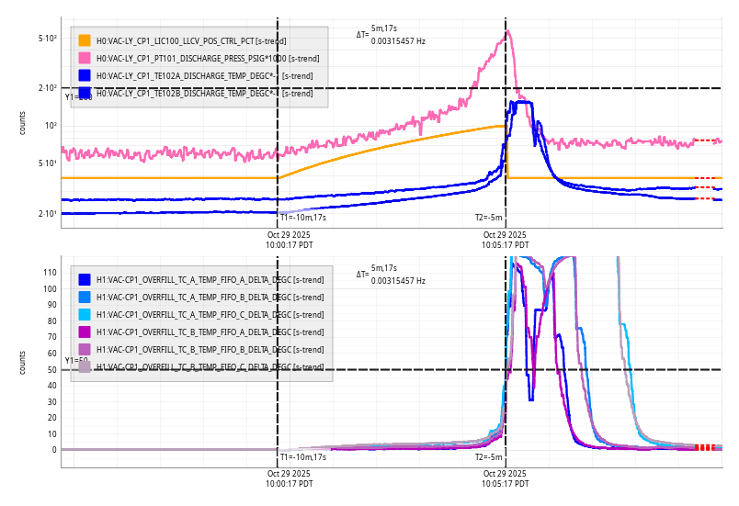Toggle the TC_A_TEMP_FIFO_B_DELTA legend swatch
Image resolution: width=739 pixels, height=506 pixels.
click(85, 297)
